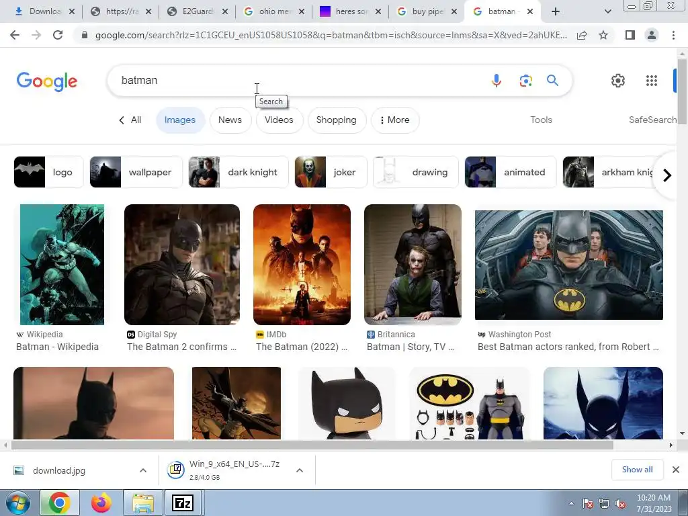Click the magnifier search button in search box

click(552, 81)
